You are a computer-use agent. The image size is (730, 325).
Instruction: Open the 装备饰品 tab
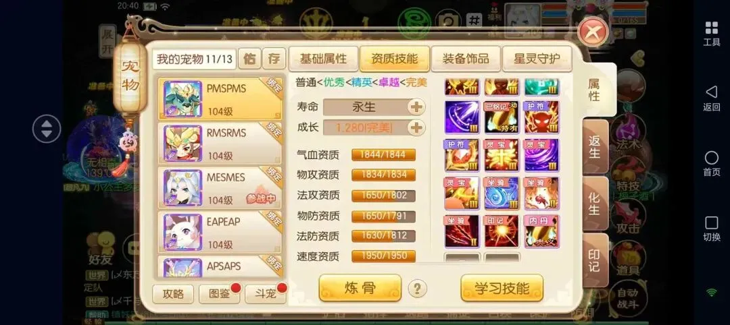click(466, 59)
